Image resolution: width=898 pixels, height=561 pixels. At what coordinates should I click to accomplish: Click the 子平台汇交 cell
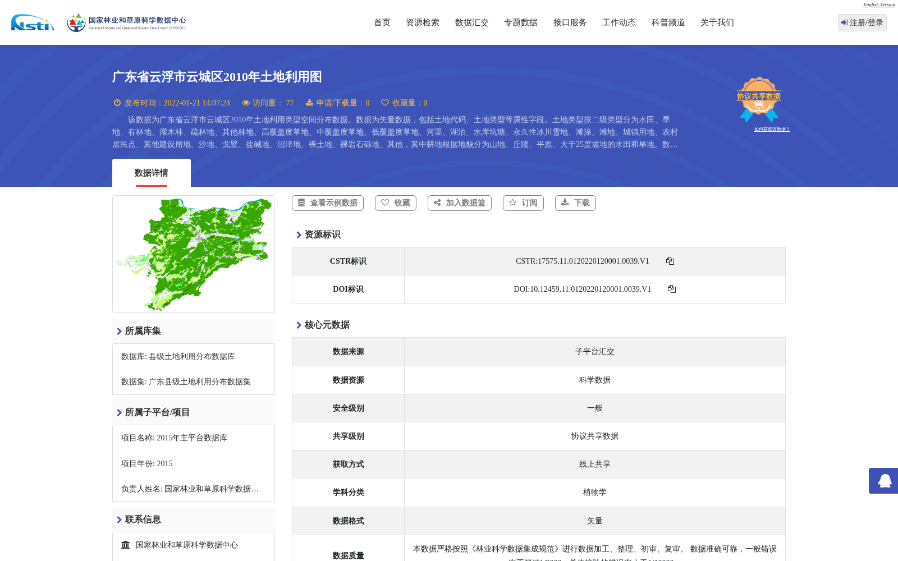(x=595, y=352)
